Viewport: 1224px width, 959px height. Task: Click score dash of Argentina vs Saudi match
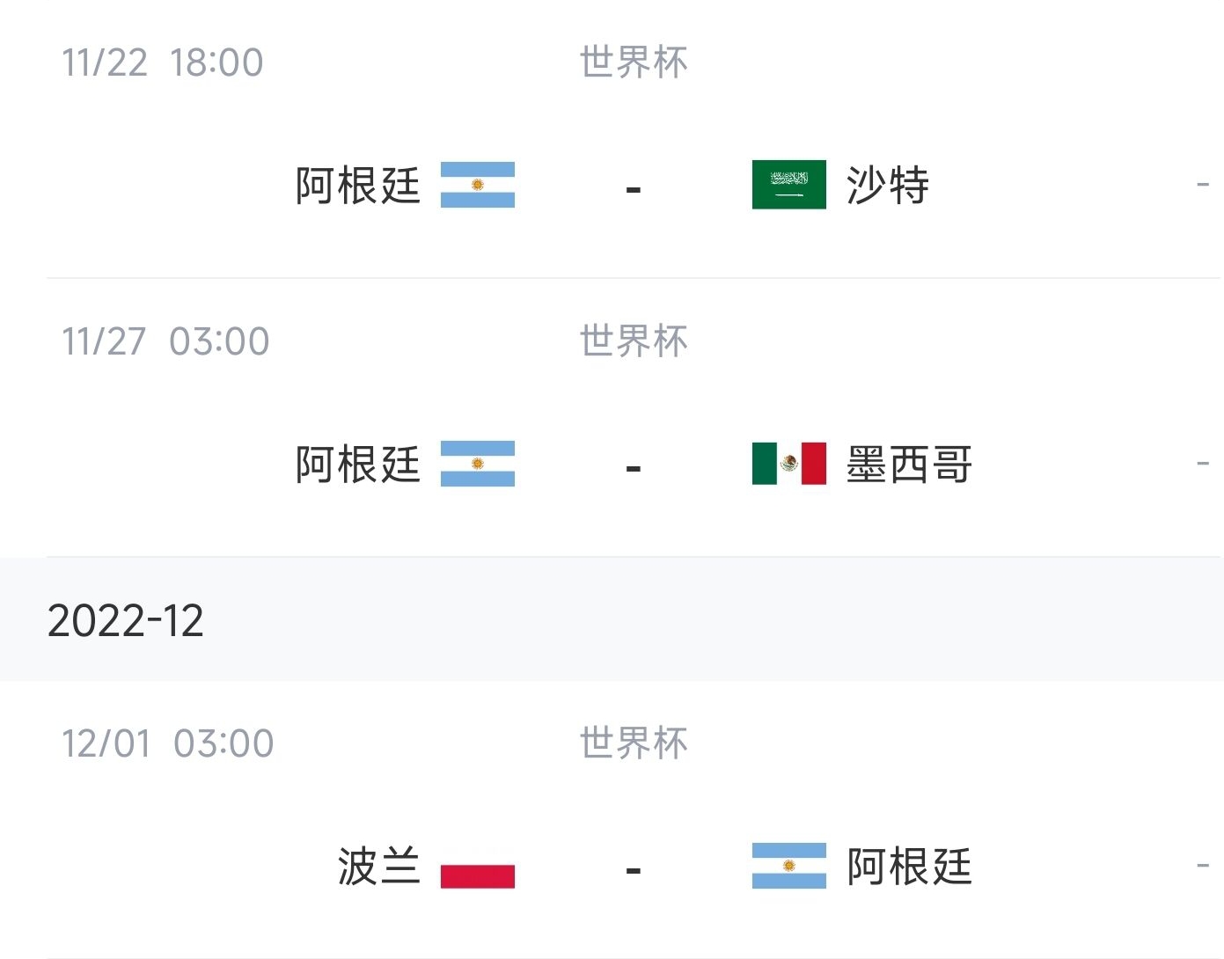[634, 189]
